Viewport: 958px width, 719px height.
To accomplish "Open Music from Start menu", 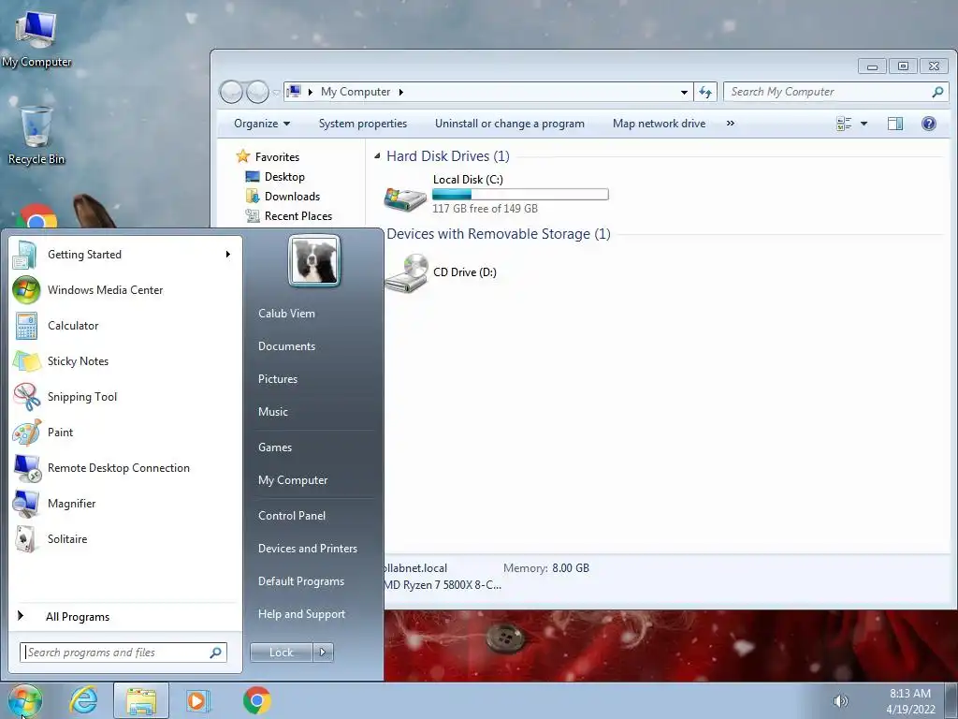I will coord(272,412).
